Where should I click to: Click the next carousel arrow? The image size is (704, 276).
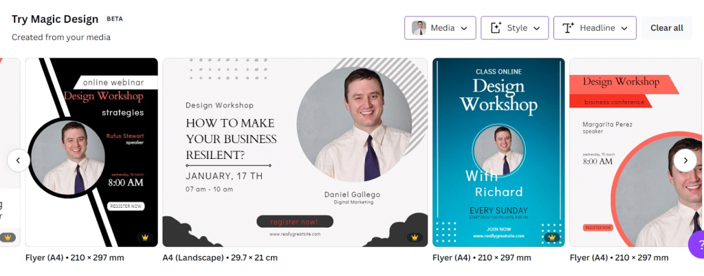click(685, 160)
